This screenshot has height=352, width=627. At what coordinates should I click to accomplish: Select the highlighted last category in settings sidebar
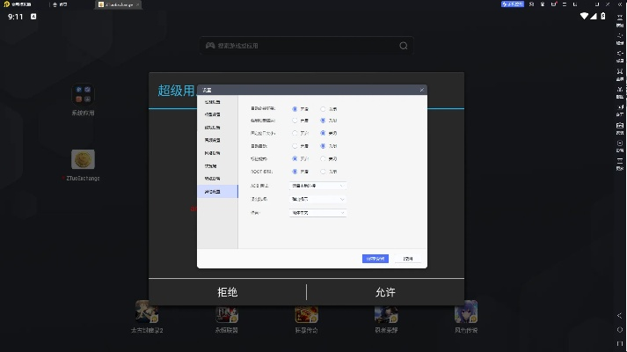pyautogui.click(x=217, y=192)
